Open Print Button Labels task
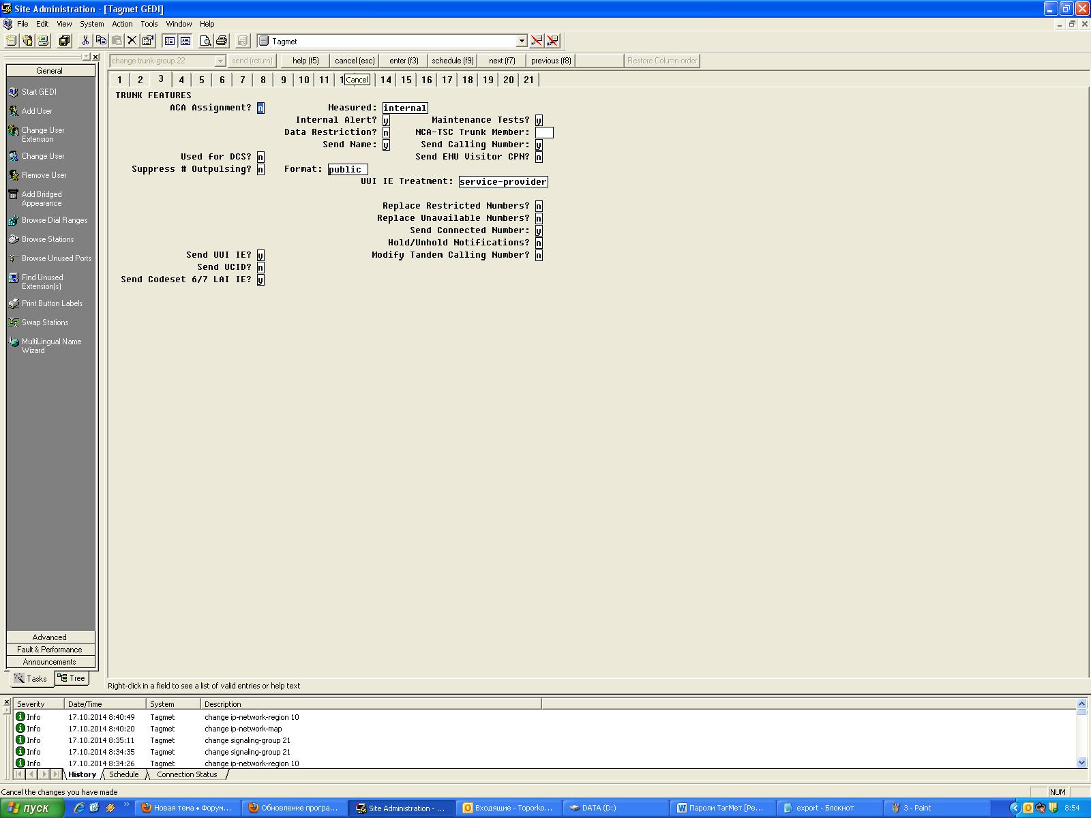The width and height of the screenshot is (1091, 818). click(52, 303)
